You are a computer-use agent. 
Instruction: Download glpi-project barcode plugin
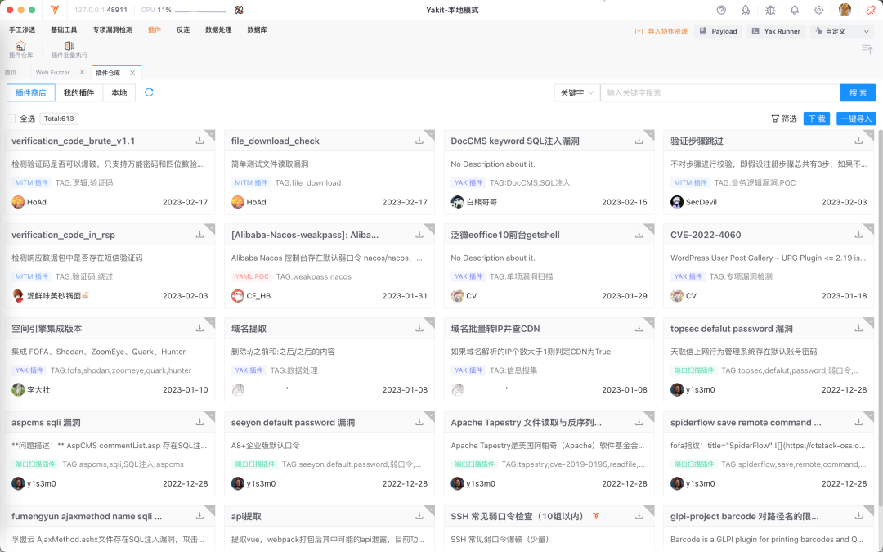858,516
